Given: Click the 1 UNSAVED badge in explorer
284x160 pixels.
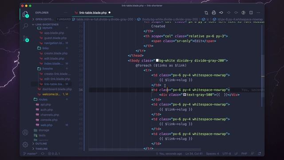Looking at the screenshot, I should (x=63, y=20).
